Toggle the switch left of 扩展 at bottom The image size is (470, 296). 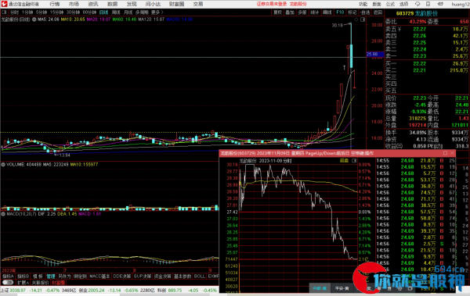[8, 282]
